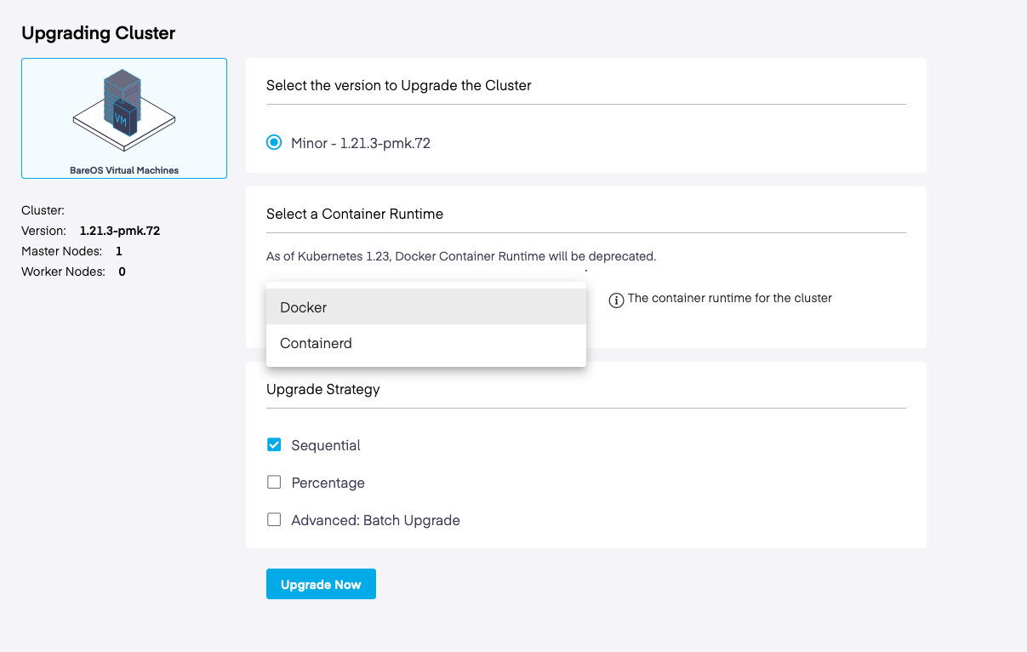Click the Upgrade Strategy section title
Screen dimensions: 1027x652
pyautogui.click(x=322, y=390)
